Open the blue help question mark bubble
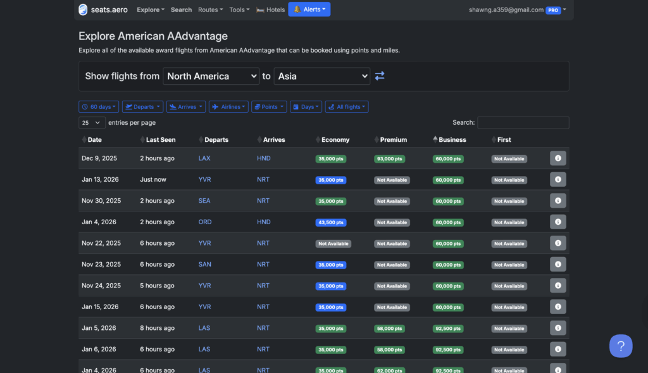Image resolution: width=648 pixels, height=373 pixels. (x=621, y=346)
